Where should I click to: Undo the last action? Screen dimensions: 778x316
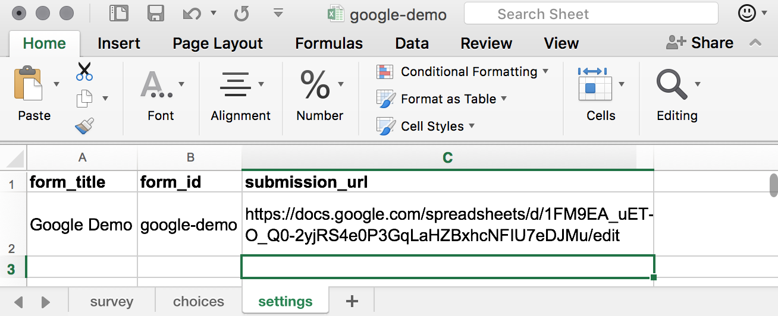tap(192, 14)
